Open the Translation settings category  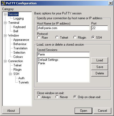tap(20, 48)
